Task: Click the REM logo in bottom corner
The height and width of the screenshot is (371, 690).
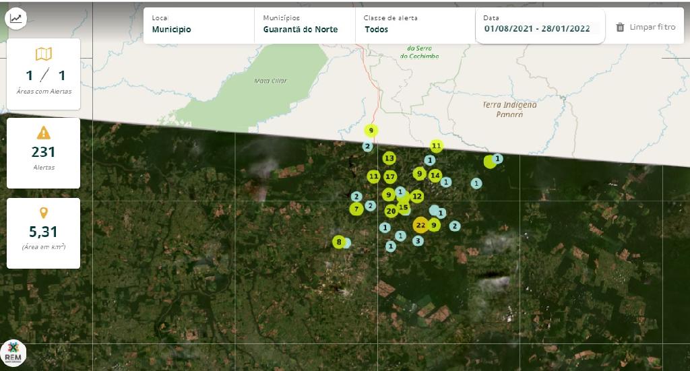Action: pos(13,353)
